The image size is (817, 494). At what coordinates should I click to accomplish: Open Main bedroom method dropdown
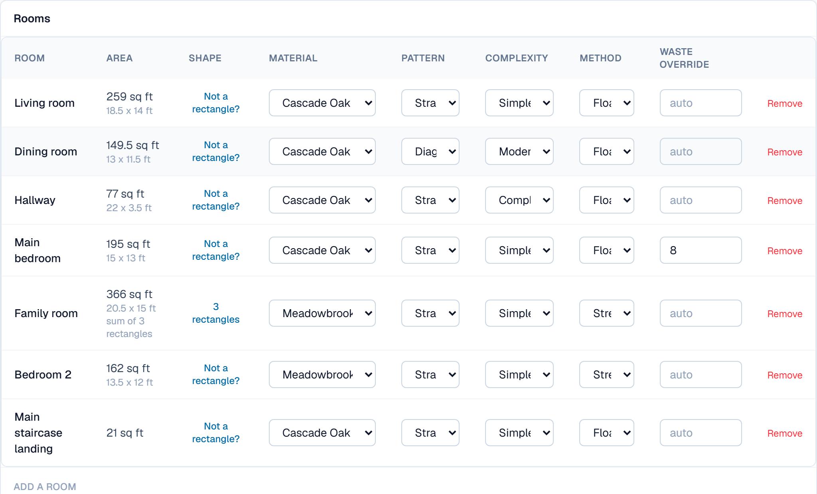pos(606,250)
